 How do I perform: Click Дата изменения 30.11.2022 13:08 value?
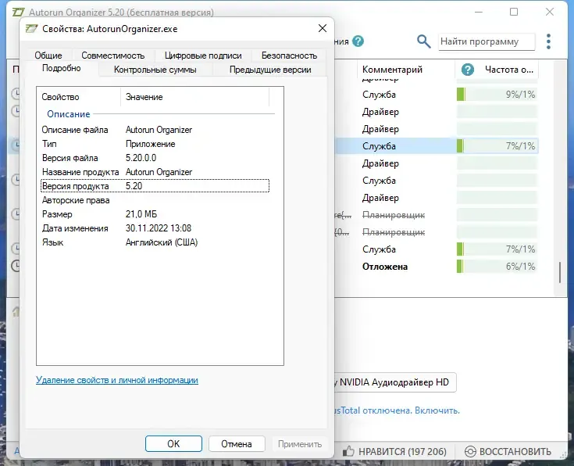click(159, 228)
